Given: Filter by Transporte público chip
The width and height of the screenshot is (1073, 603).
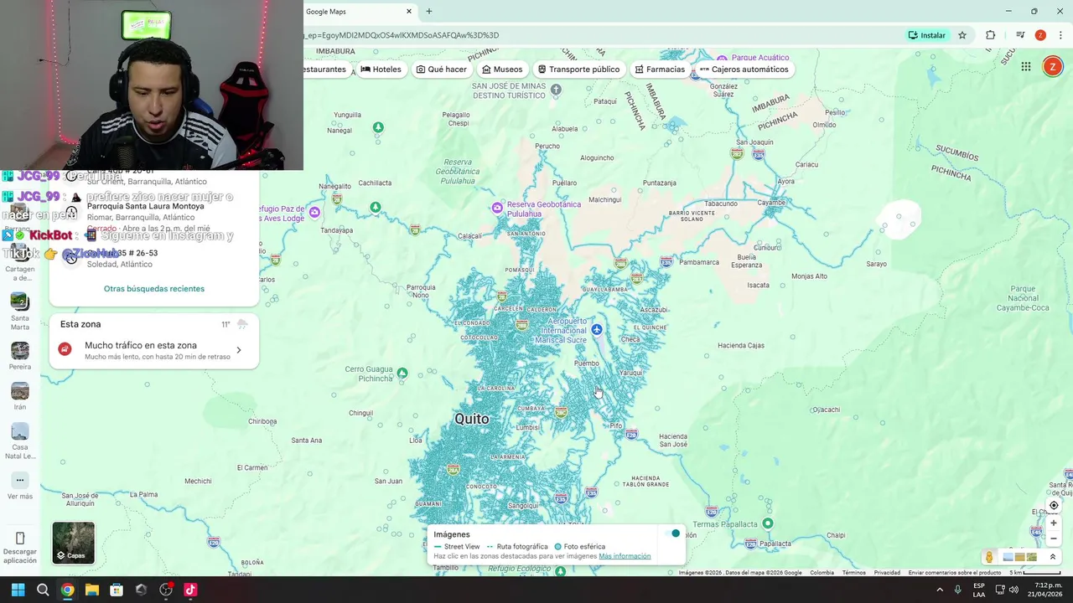Looking at the screenshot, I should [x=578, y=70].
